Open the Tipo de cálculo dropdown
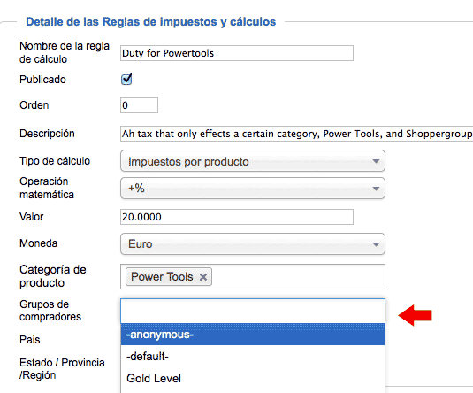 point(253,161)
